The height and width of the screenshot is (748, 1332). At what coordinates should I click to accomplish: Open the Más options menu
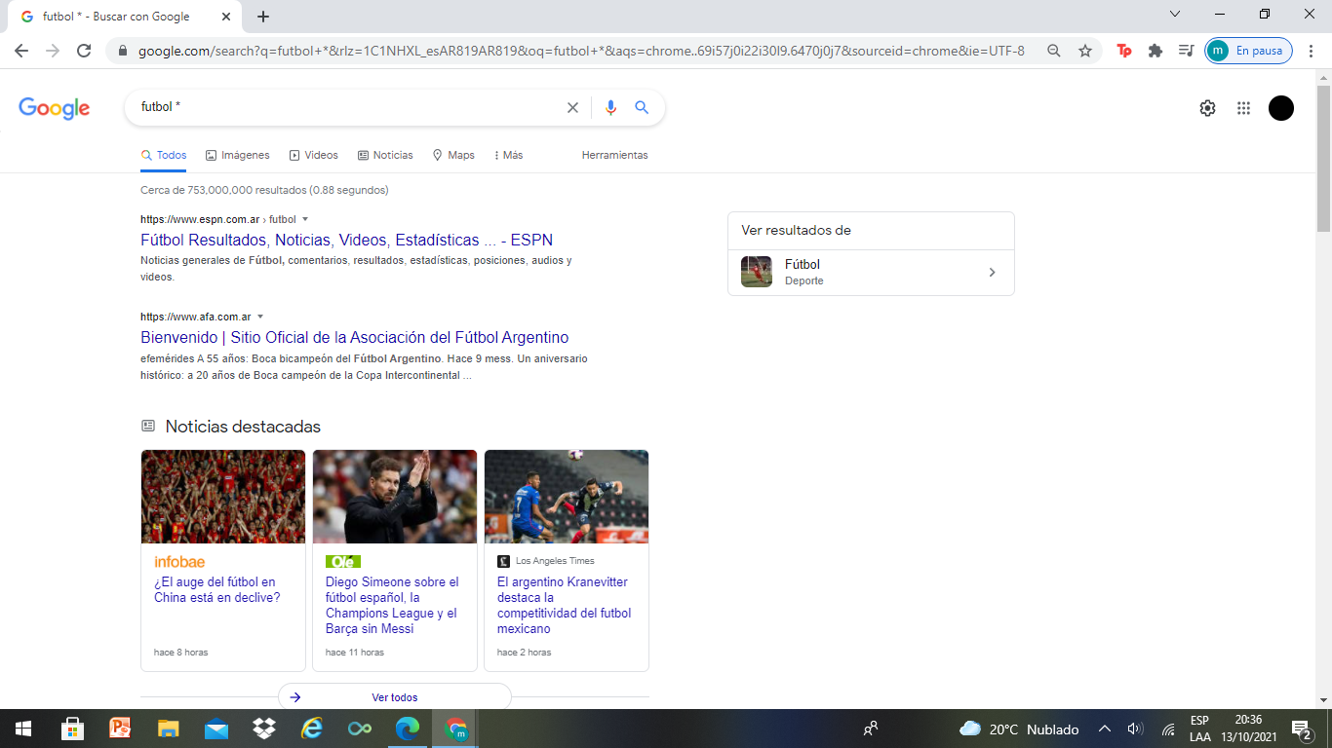pyautogui.click(x=508, y=155)
